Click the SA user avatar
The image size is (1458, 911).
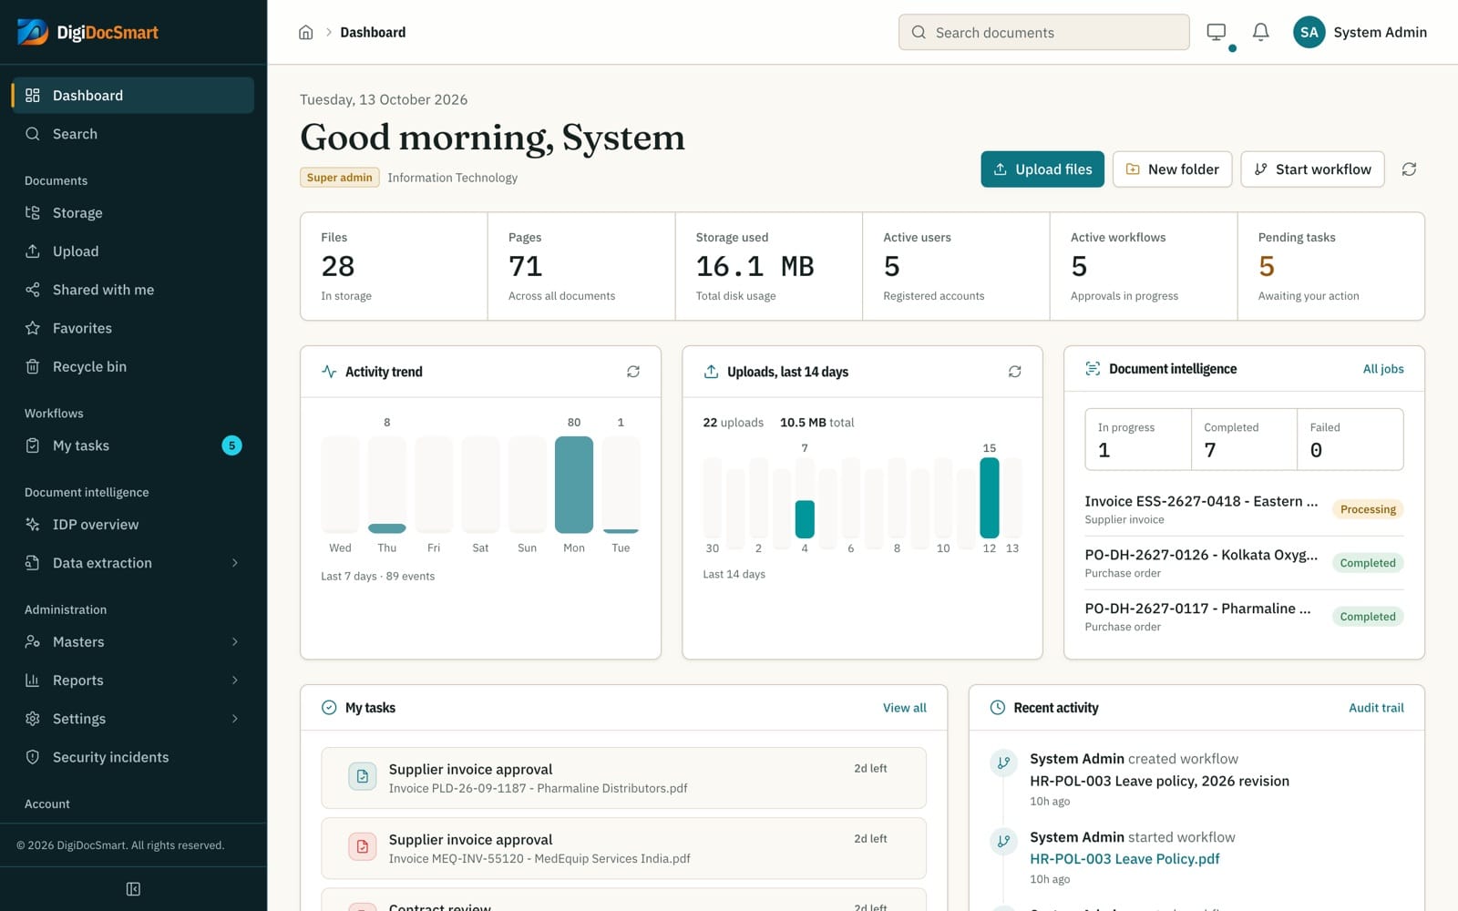pos(1309,32)
